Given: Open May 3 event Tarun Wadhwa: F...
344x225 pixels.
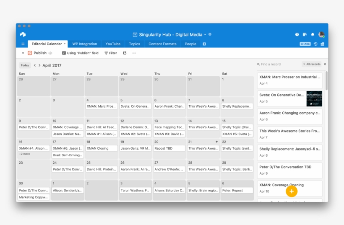Looking at the screenshot, I should [135, 190].
